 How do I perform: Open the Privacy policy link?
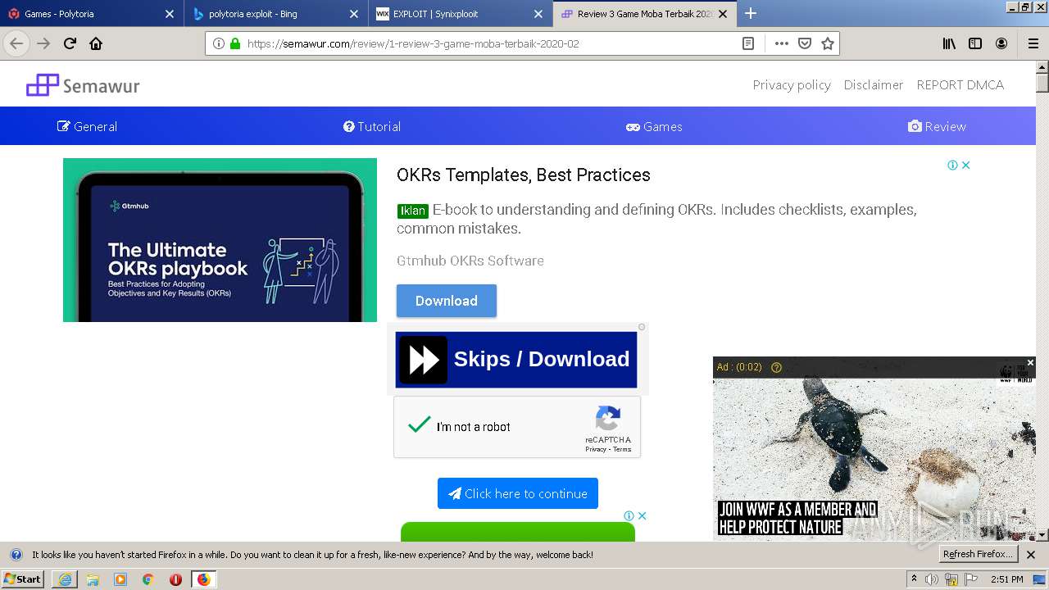(792, 85)
